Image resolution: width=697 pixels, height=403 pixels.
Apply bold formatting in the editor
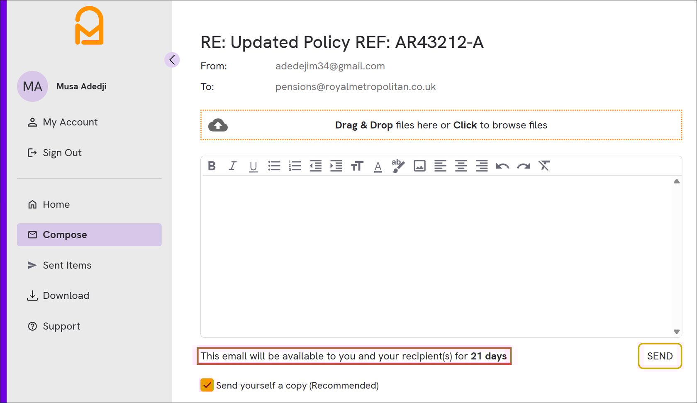pyautogui.click(x=212, y=166)
